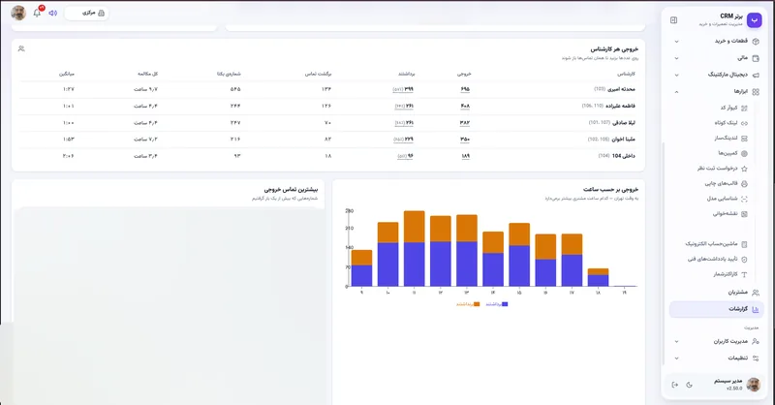Click the chart bar for hour ۱۸

(x=598, y=277)
